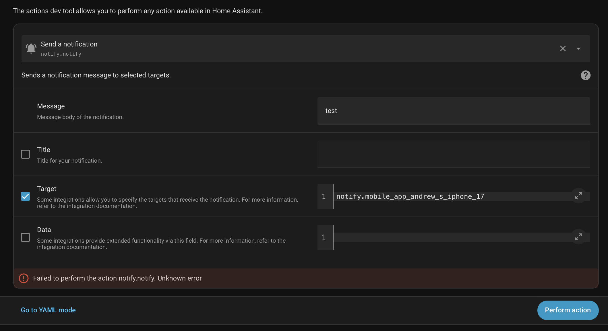
Task: Click line number 1 in Target editor
Action: 324,196
